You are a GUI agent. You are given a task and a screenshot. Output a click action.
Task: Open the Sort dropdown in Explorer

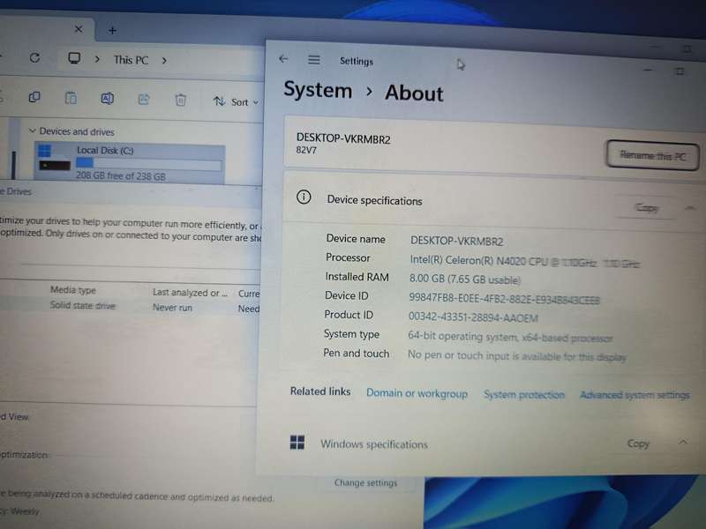pos(237,102)
